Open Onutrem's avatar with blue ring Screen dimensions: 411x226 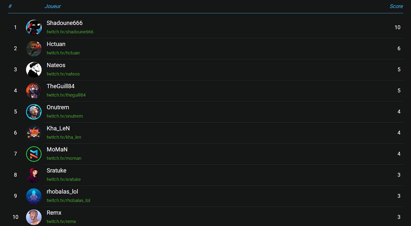(x=34, y=112)
